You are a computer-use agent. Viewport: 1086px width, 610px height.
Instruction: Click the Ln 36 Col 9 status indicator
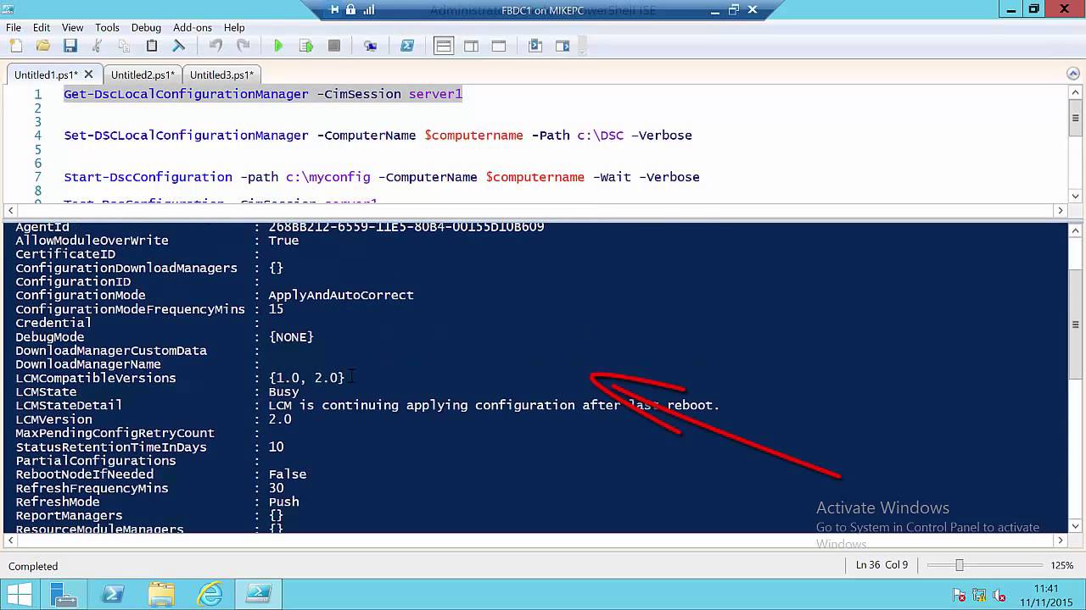point(882,565)
